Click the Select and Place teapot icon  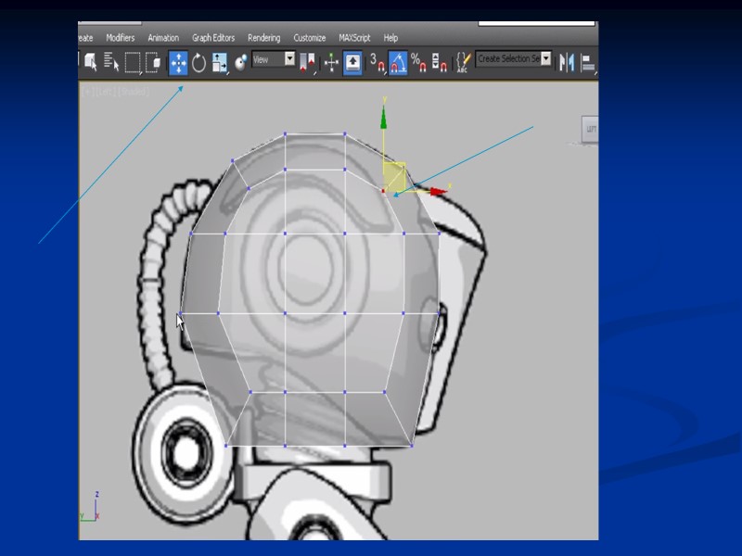(241, 62)
